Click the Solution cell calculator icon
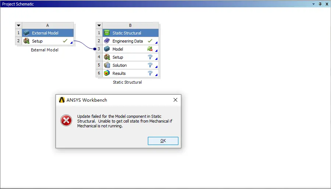 [107, 65]
